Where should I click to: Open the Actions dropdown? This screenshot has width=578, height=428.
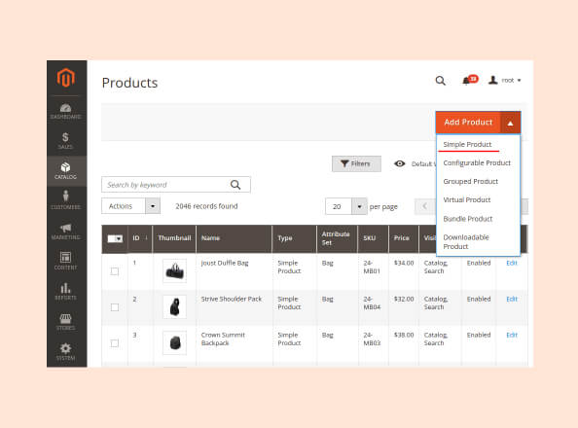tap(130, 206)
